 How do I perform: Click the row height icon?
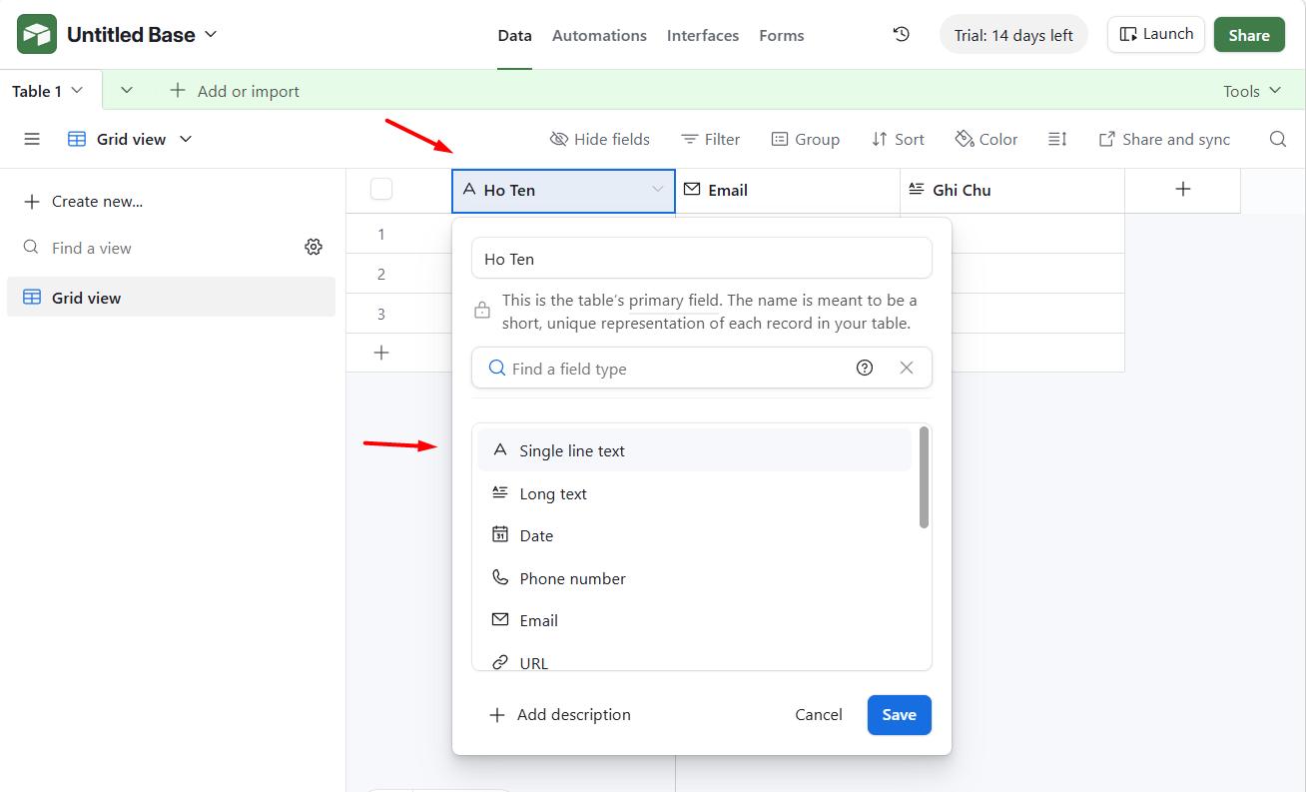(1057, 139)
